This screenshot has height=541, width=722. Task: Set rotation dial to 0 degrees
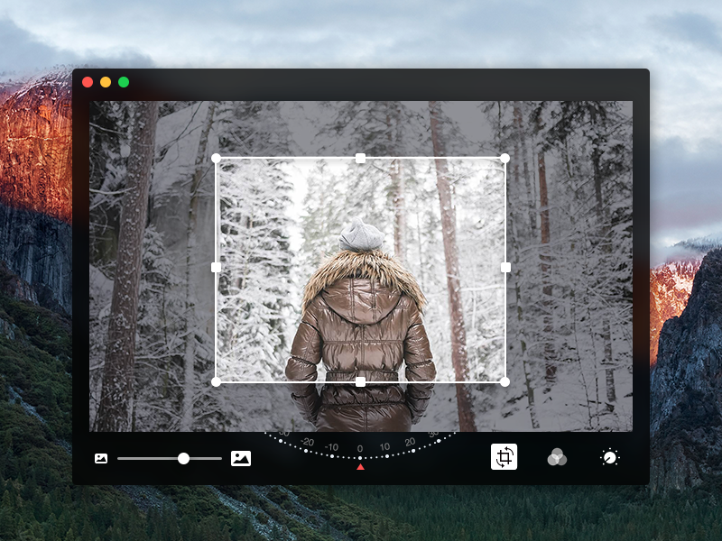pyautogui.click(x=360, y=448)
